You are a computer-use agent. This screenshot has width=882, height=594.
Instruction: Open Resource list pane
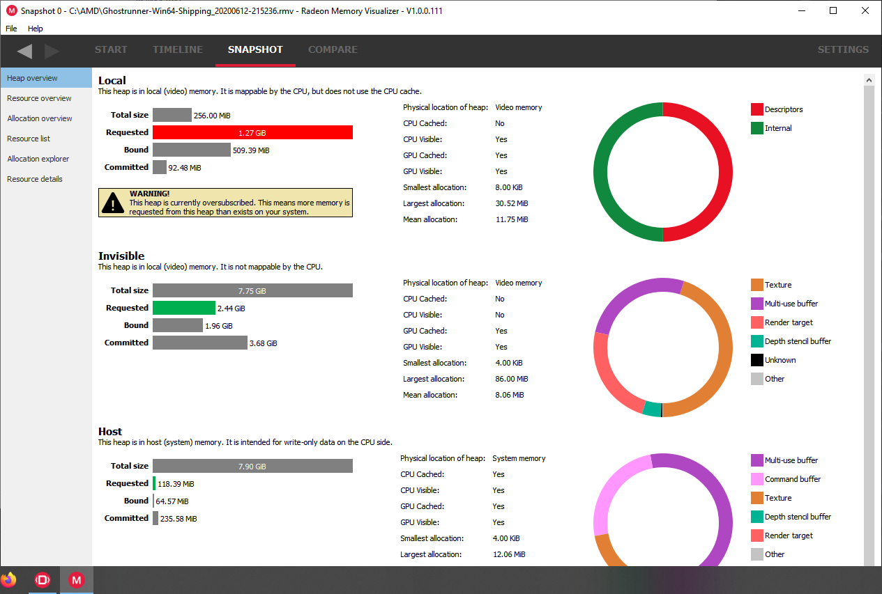(46, 139)
